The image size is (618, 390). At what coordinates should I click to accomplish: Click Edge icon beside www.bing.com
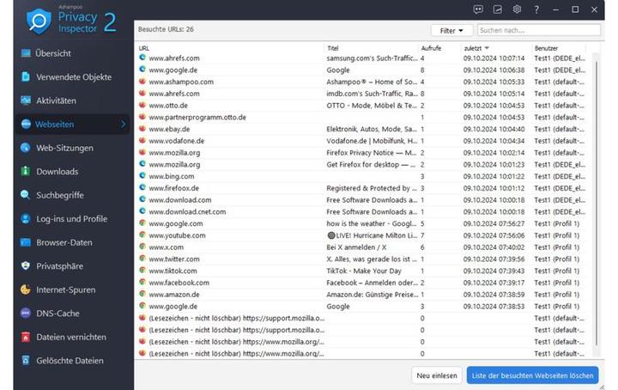pos(142,176)
